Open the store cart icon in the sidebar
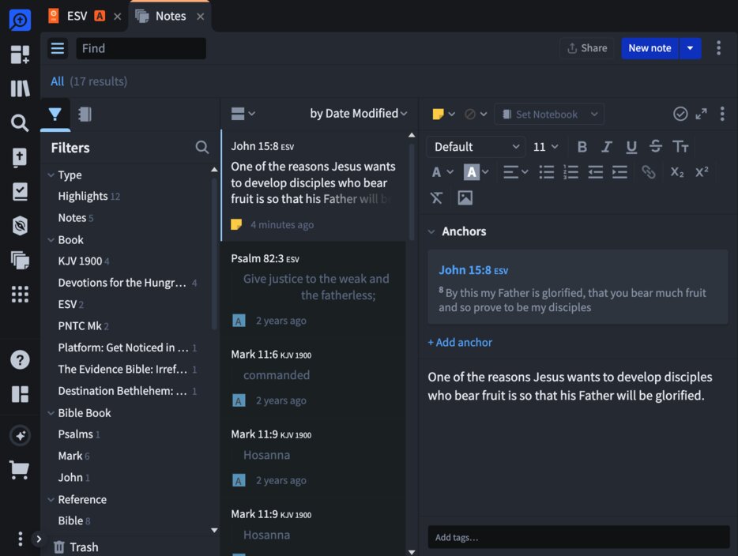This screenshot has width=738, height=556. pos(19,470)
